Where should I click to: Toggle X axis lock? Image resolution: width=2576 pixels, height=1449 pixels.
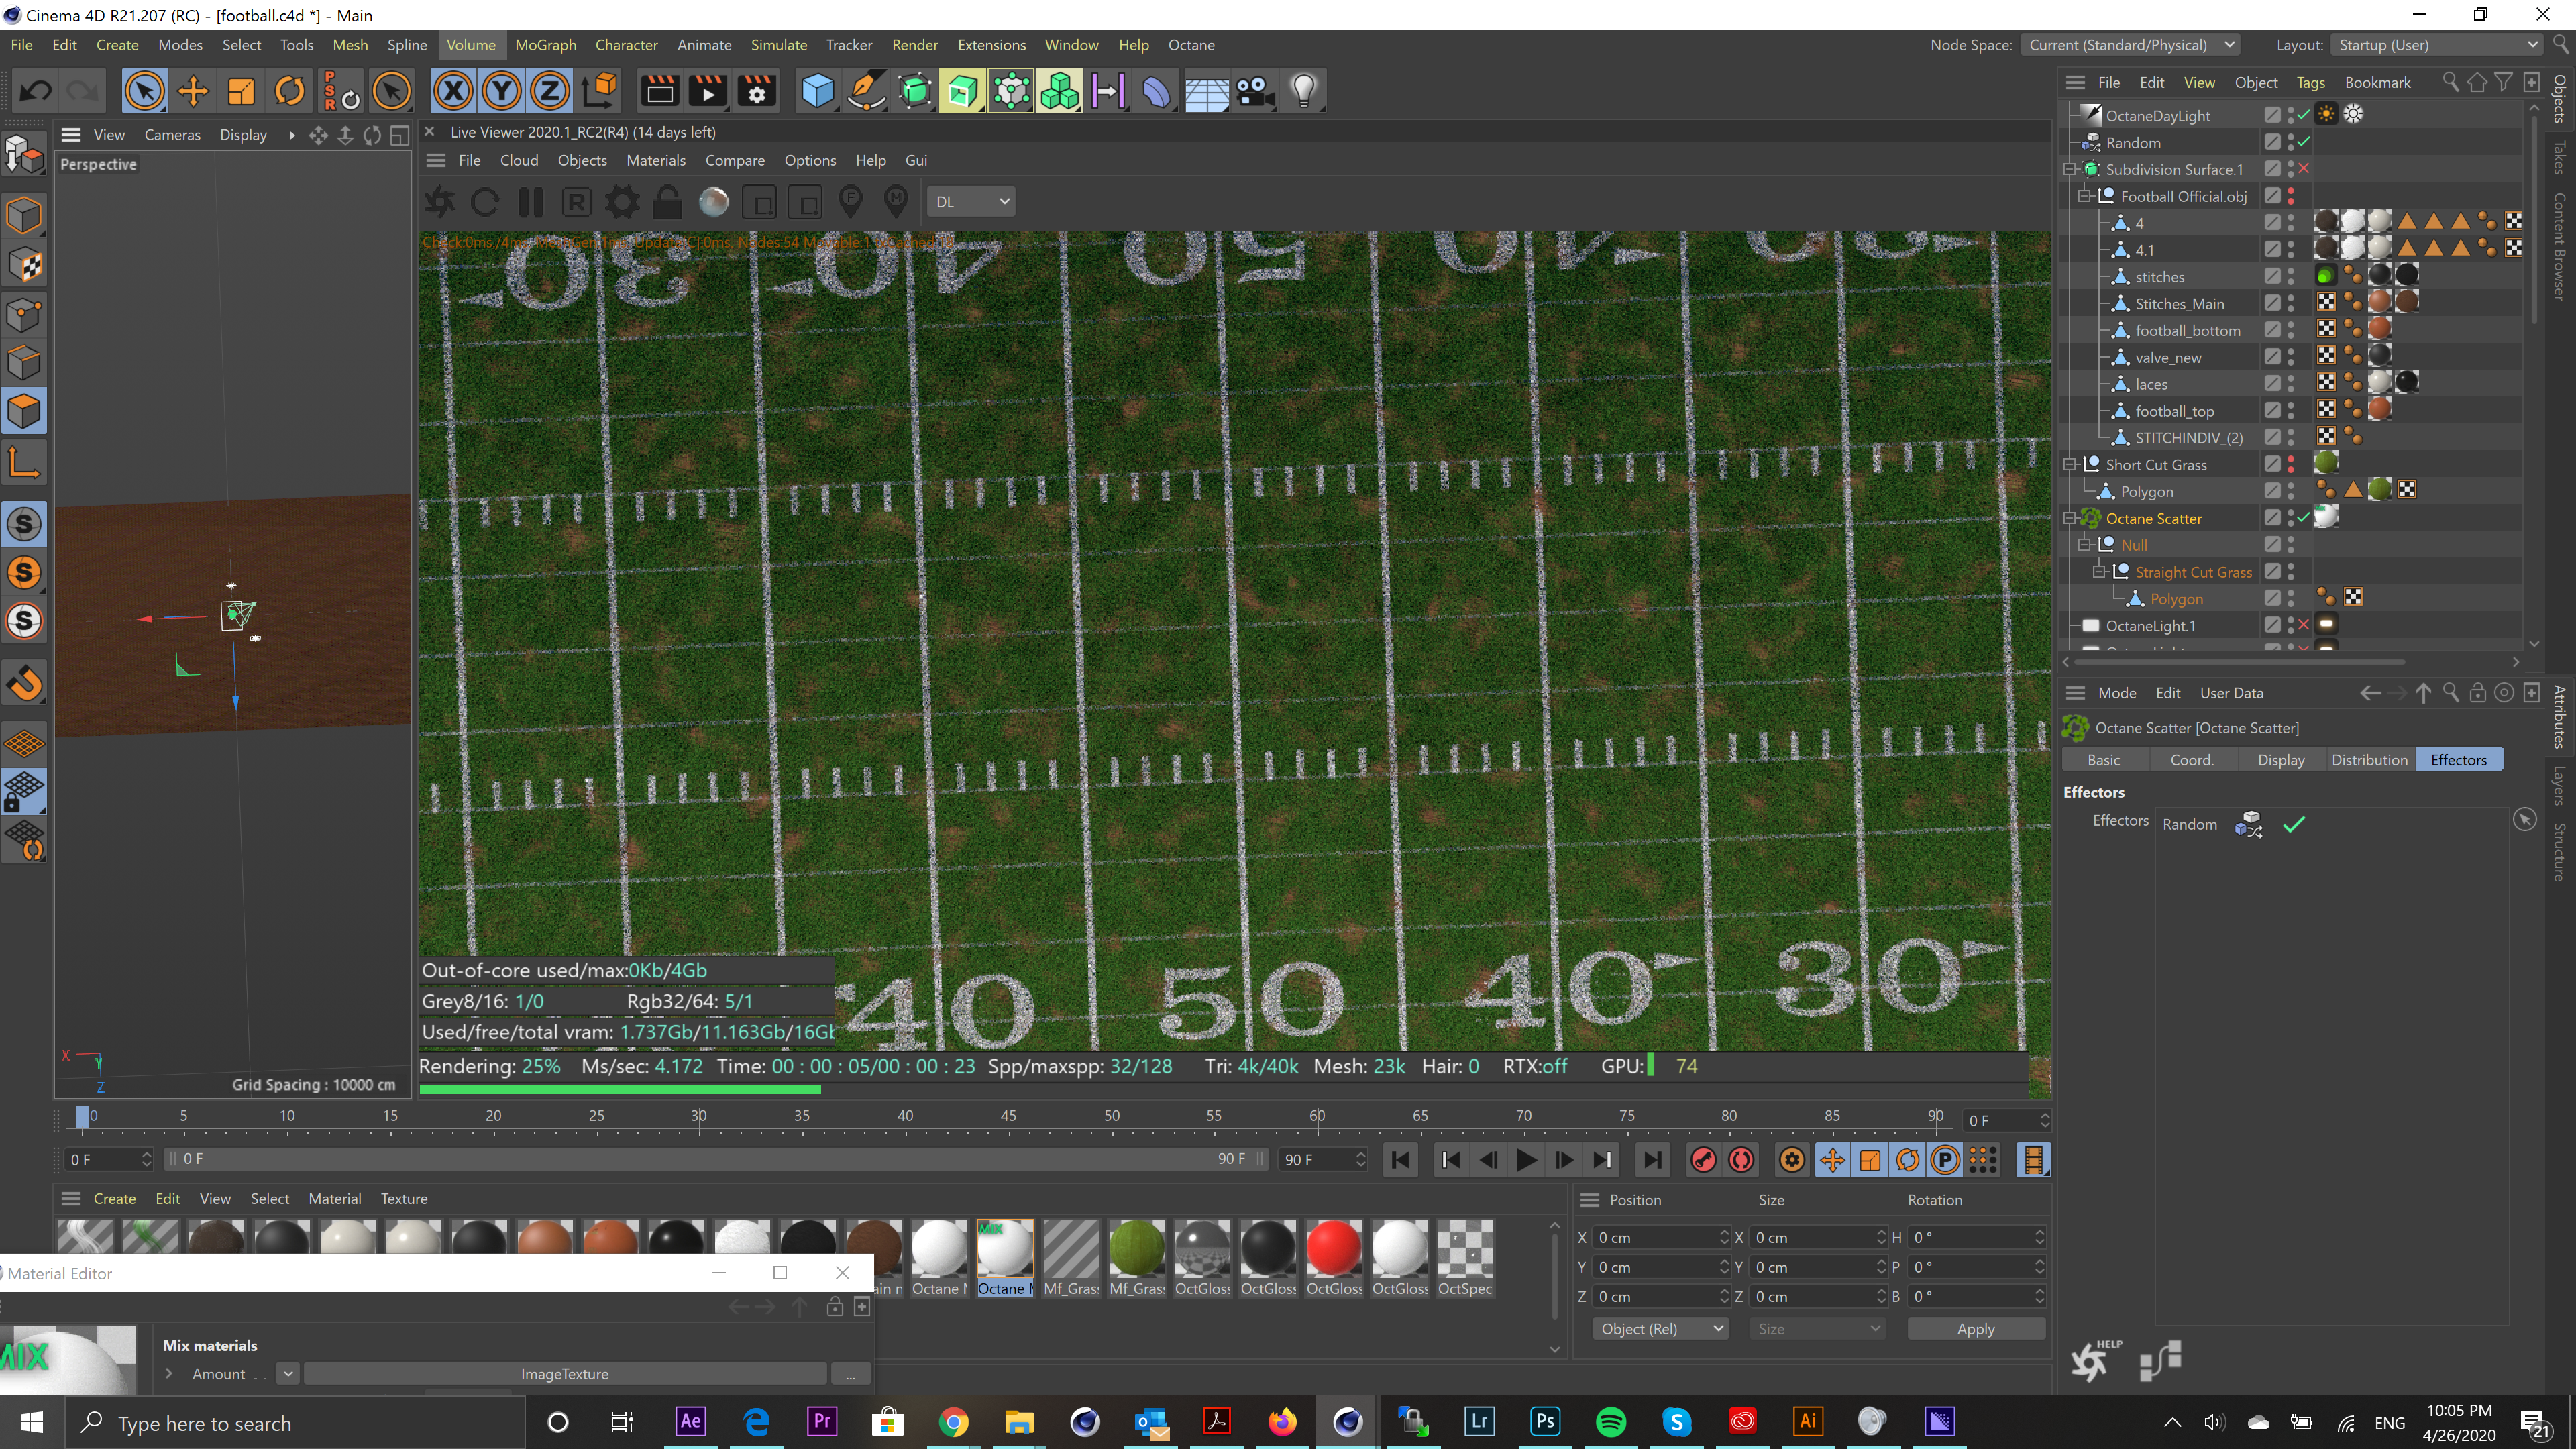453,91
